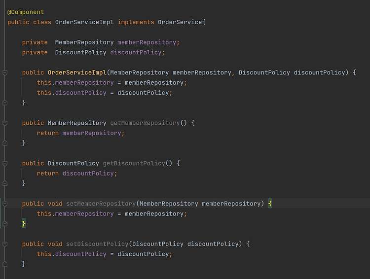
Task: Collapse the setMemberRepository method via gutter marker
Action: [x=5, y=204]
